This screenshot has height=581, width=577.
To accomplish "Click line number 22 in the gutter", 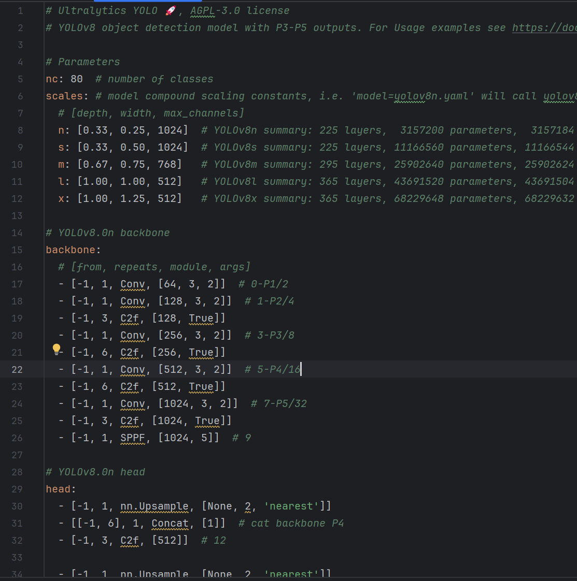I will [x=17, y=369].
